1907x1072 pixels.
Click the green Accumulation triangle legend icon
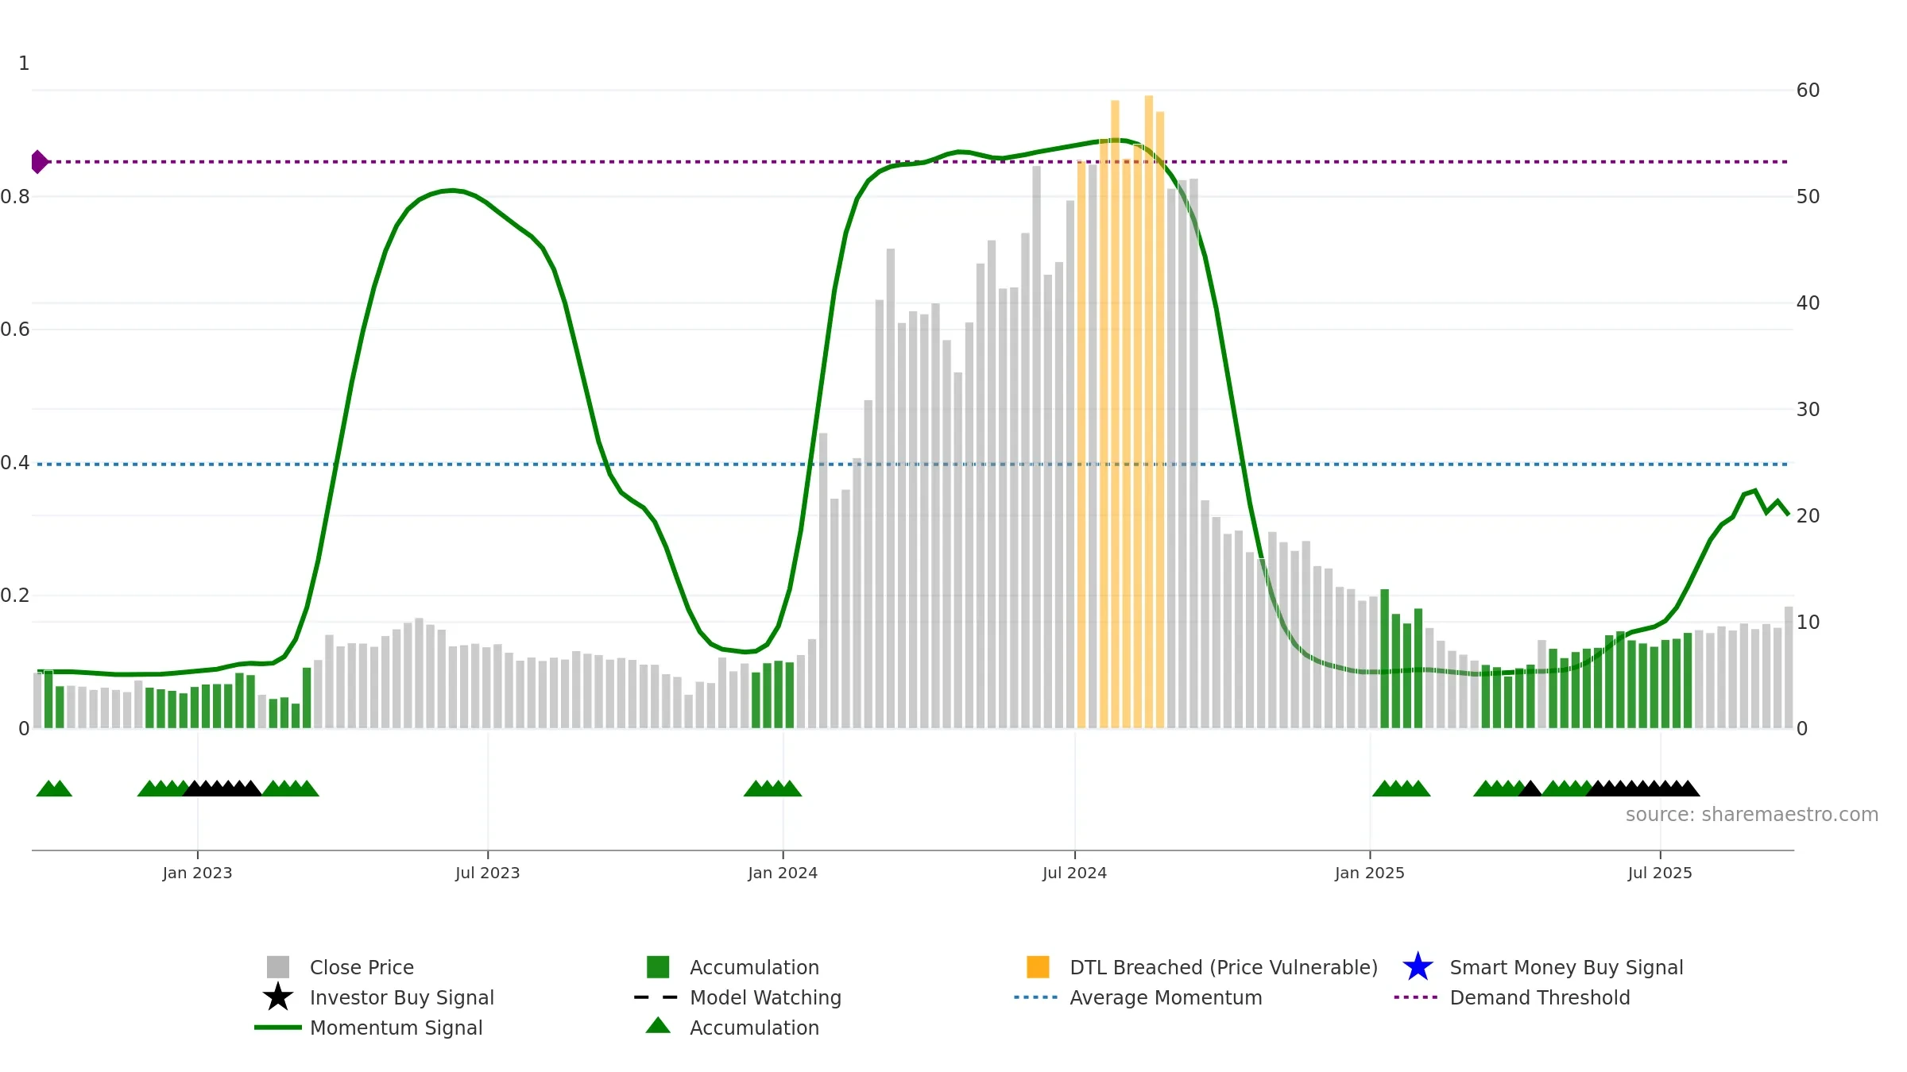(658, 1026)
